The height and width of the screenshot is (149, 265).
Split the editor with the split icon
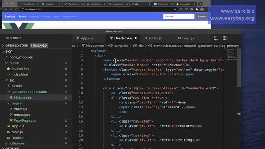pyautogui.click(x=224, y=38)
